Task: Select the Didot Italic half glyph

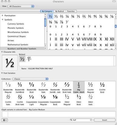Action: (x=90, y=100)
